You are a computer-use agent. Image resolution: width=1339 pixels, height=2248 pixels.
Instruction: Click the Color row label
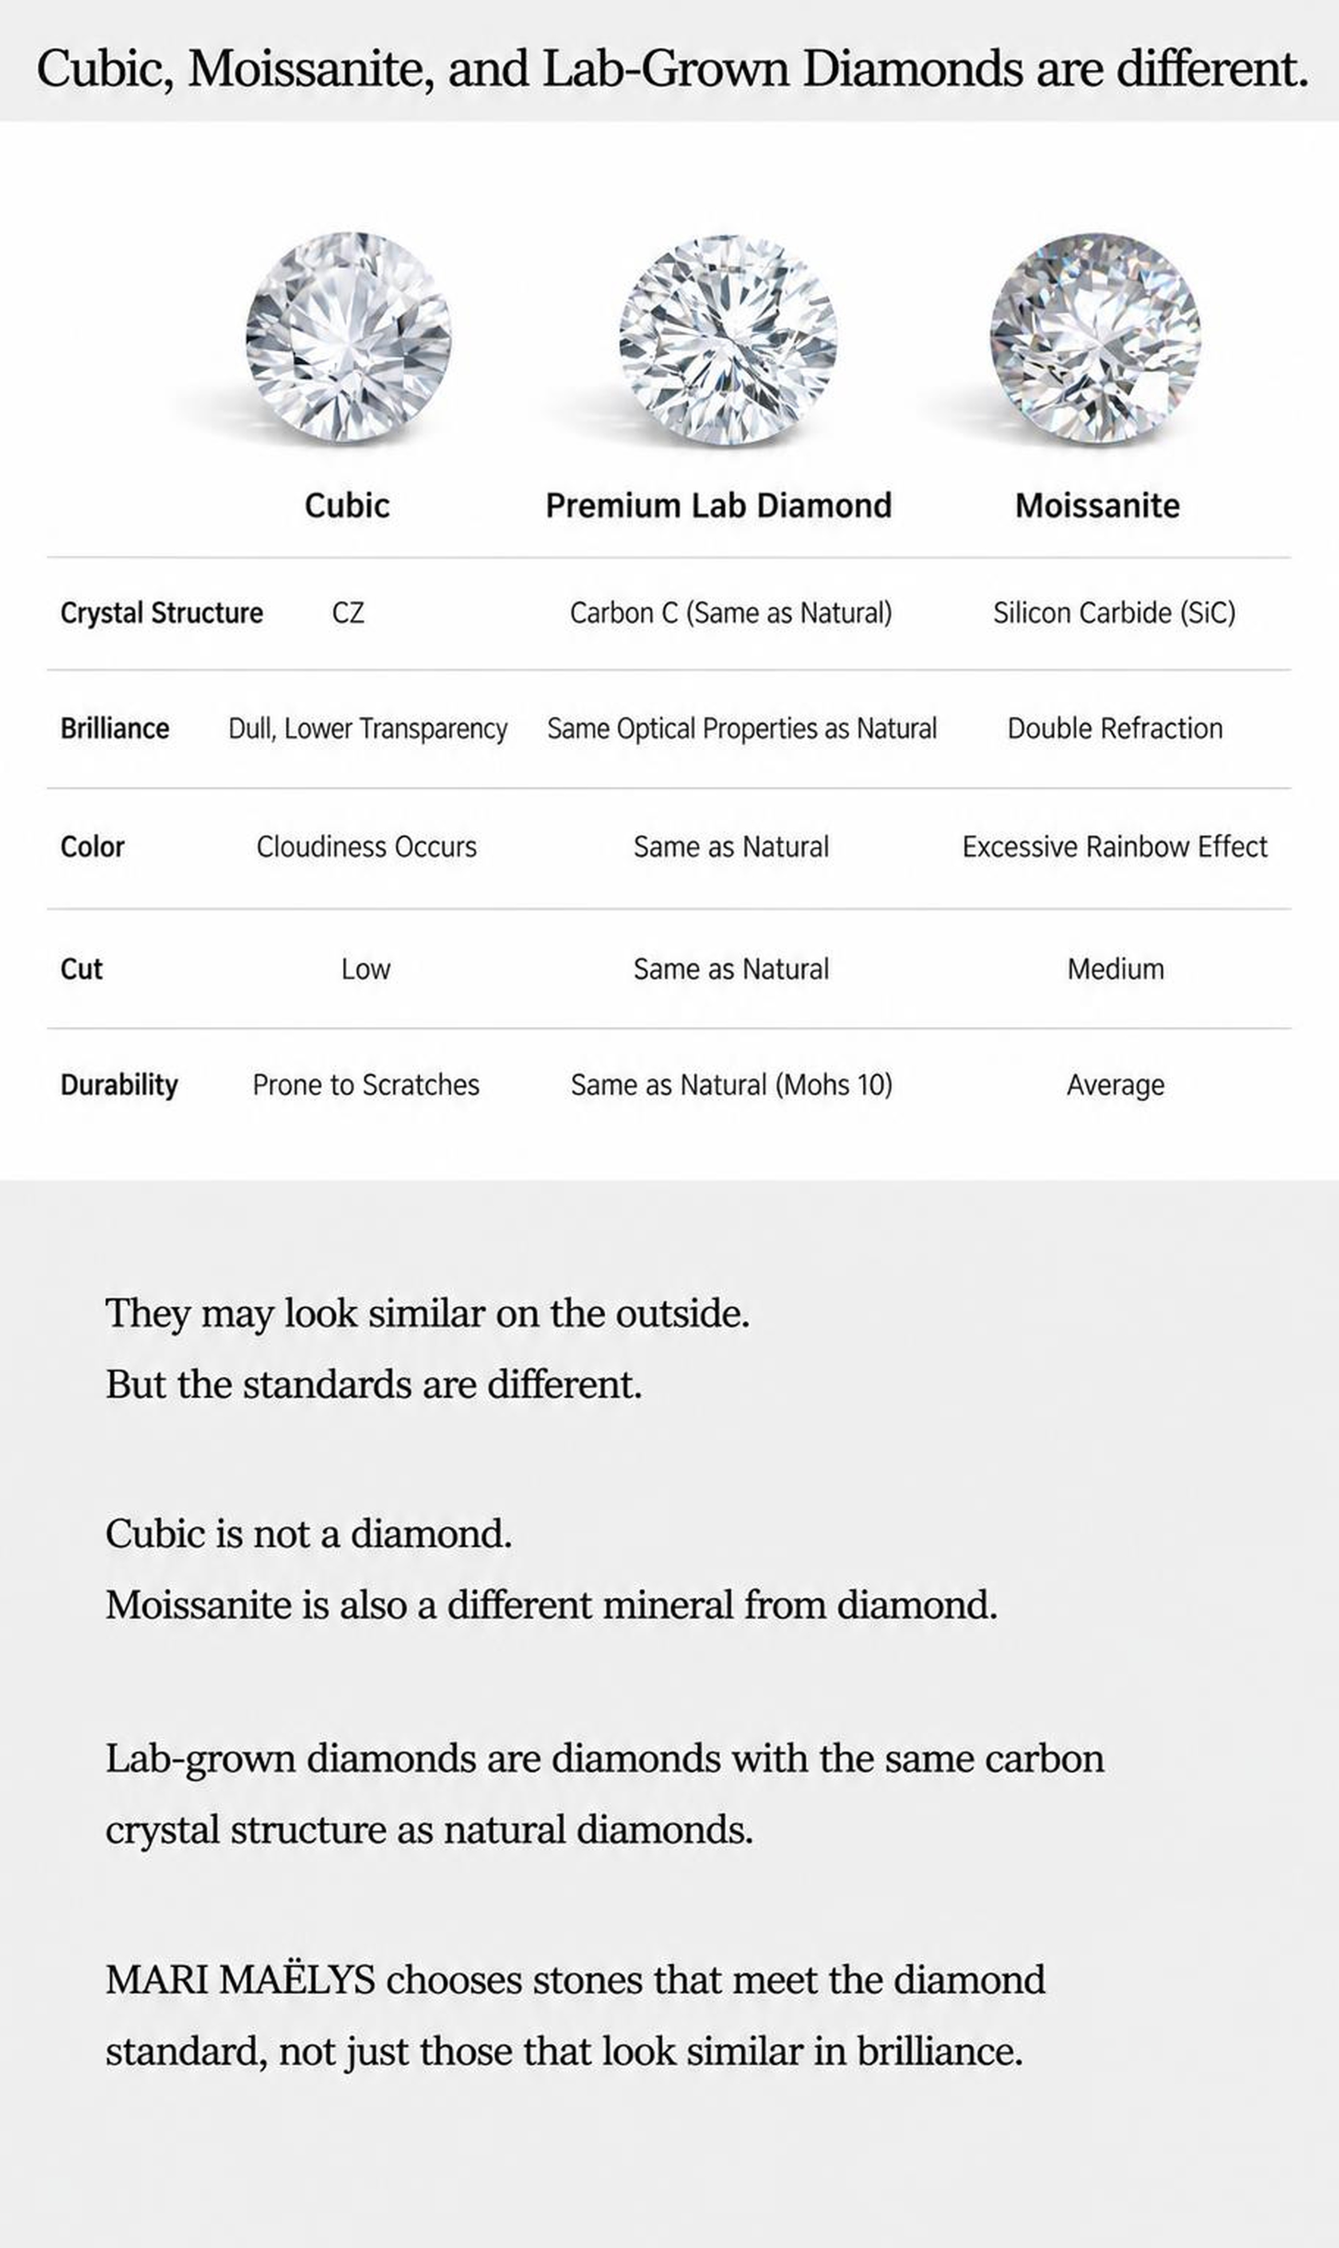(92, 847)
